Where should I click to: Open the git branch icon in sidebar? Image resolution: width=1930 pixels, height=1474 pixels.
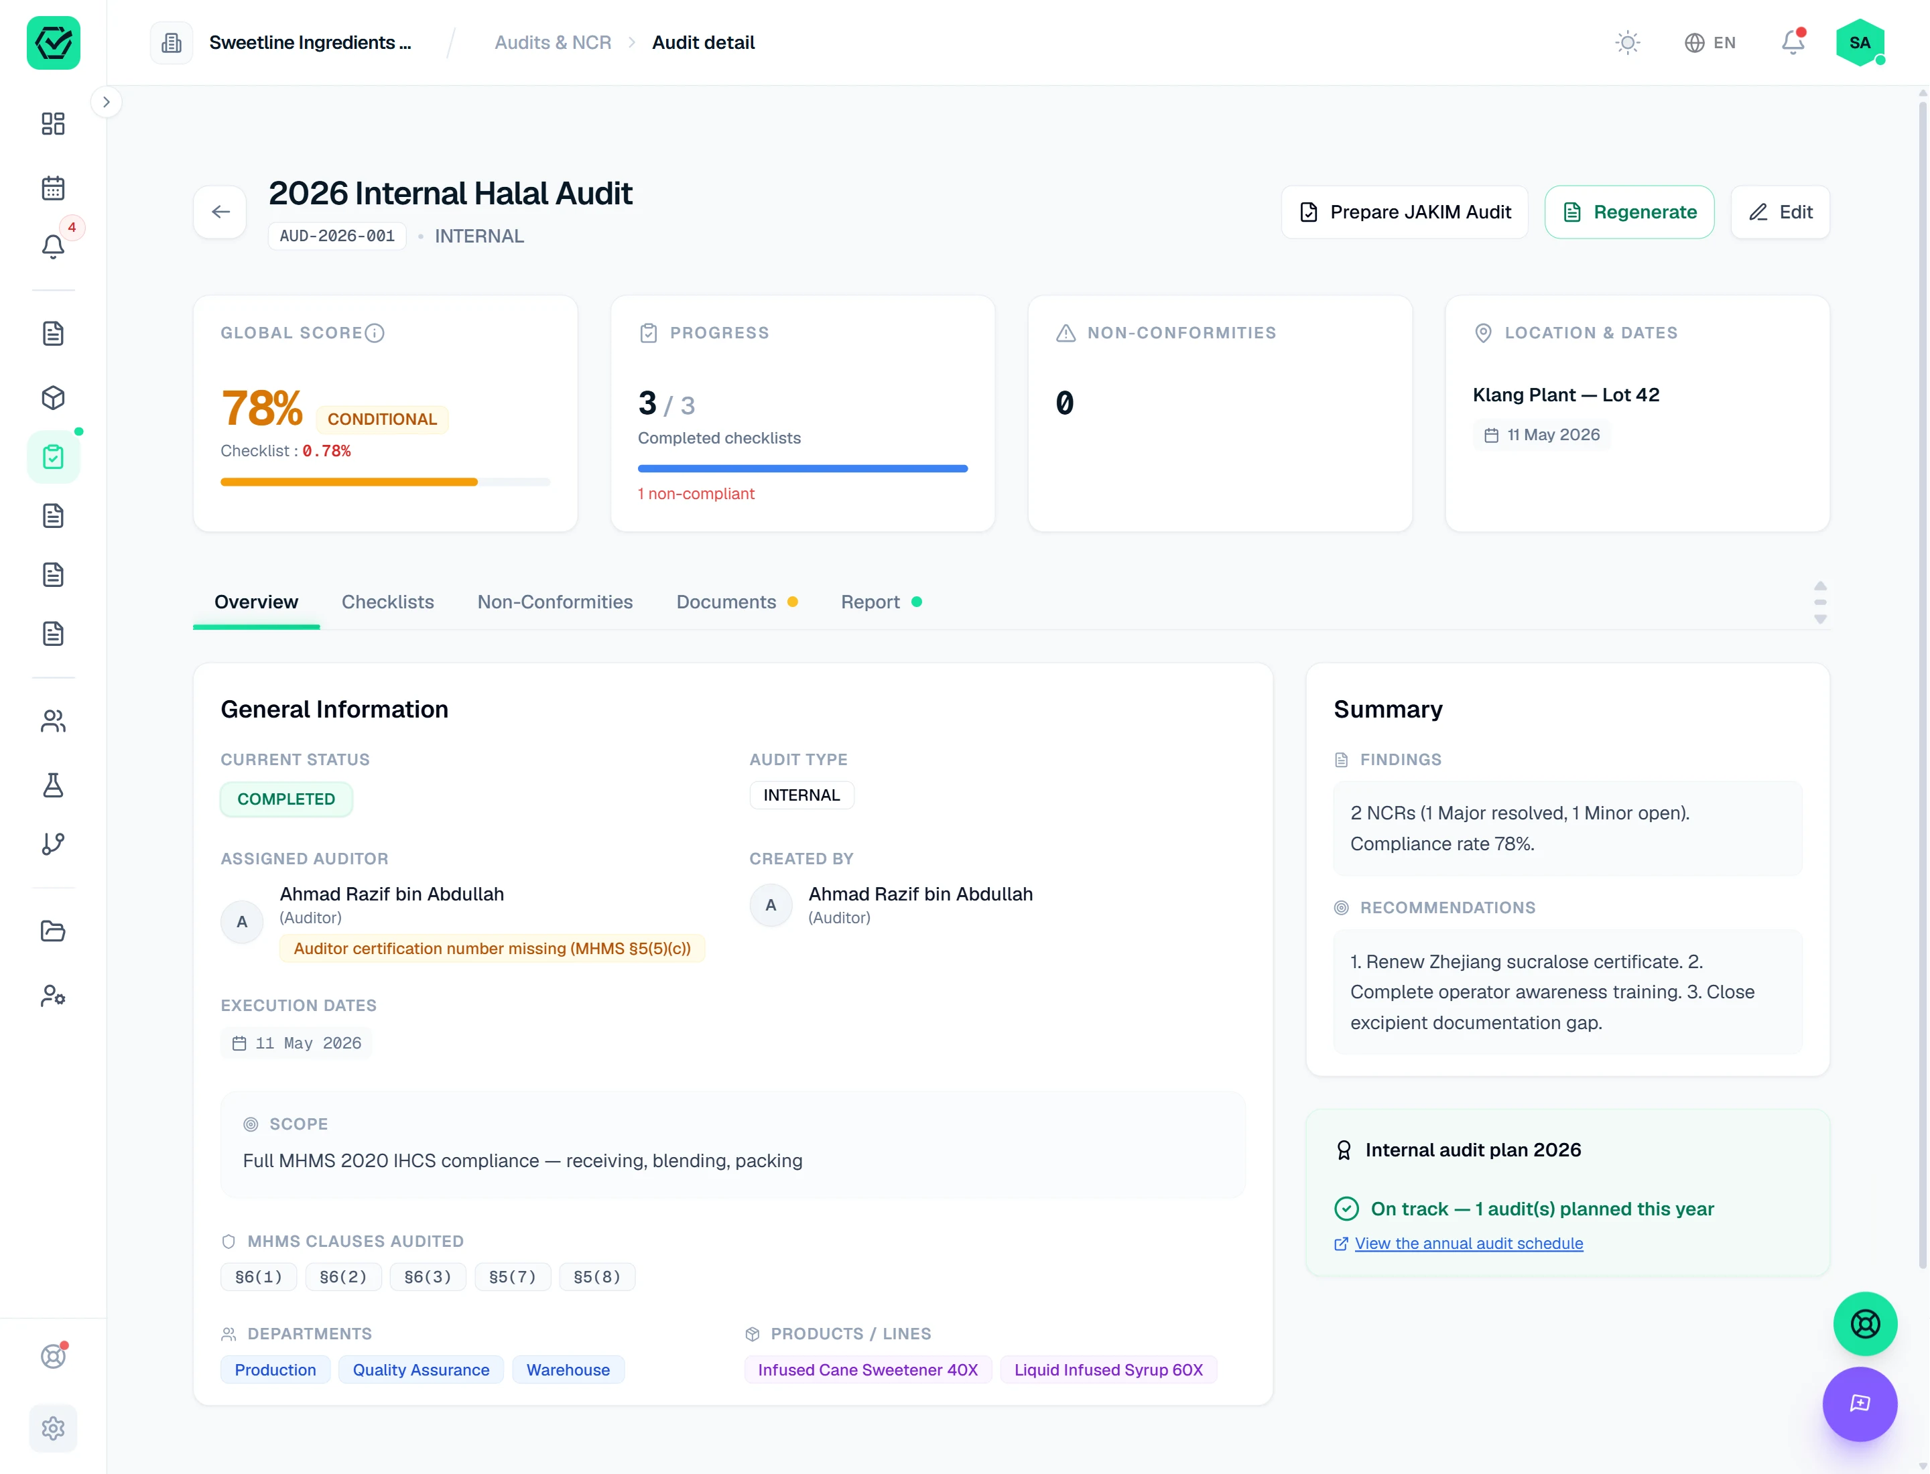coord(53,844)
